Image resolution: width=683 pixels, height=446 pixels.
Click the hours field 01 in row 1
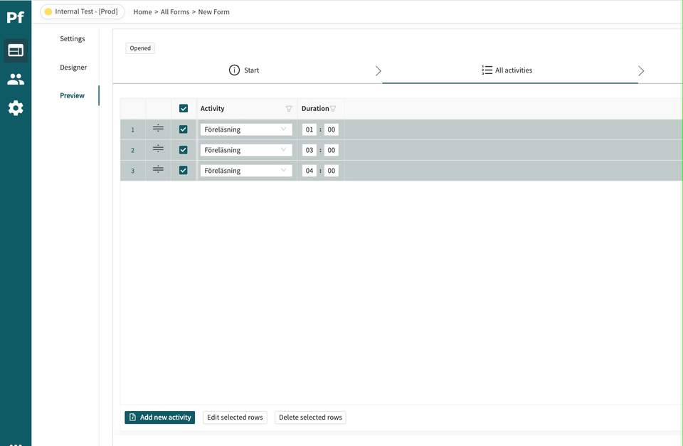(x=309, y=129)
